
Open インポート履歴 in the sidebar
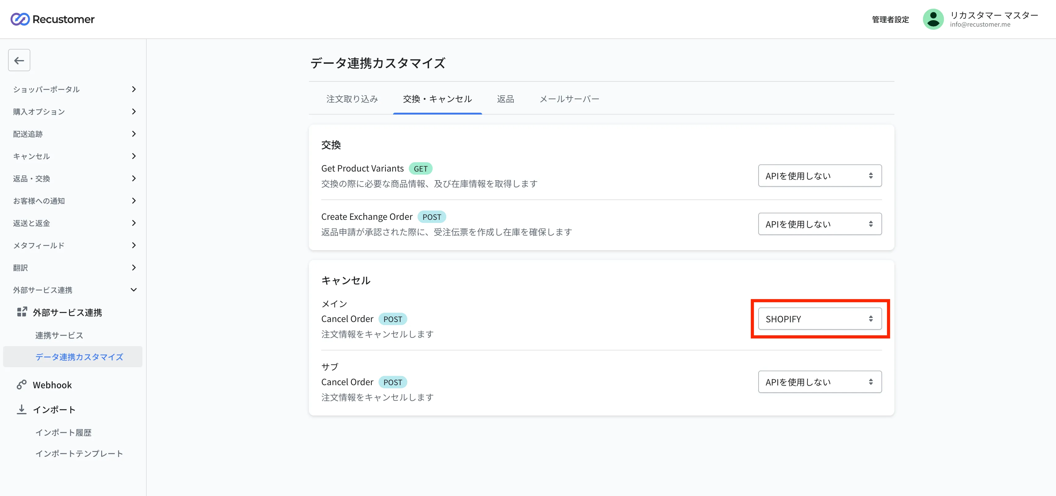tap(63, 433)
